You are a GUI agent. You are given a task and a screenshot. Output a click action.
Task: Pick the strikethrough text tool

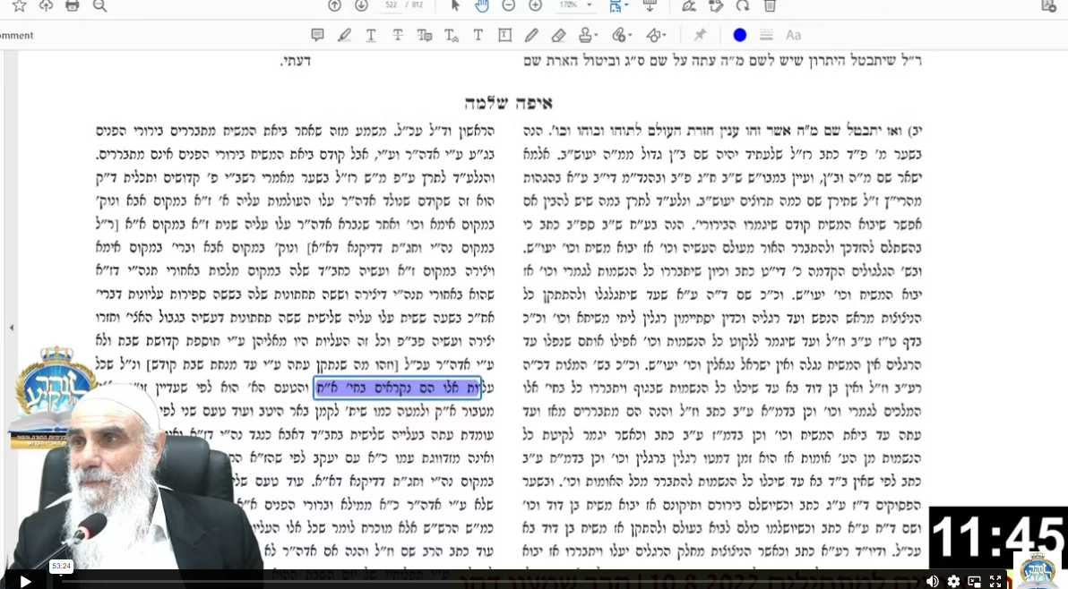pyautogui.click(x=398, y=35)
